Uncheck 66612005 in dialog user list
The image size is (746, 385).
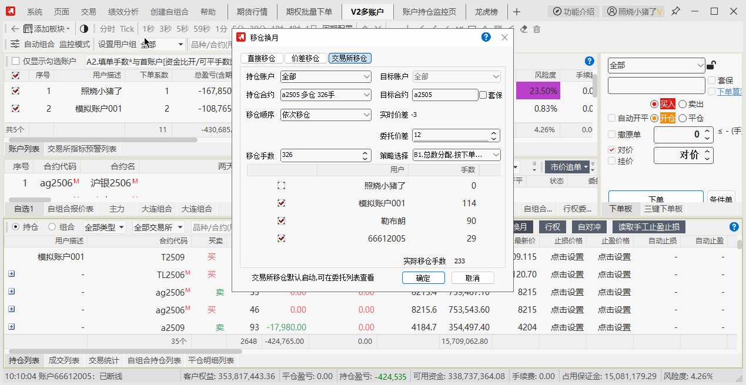281,239
